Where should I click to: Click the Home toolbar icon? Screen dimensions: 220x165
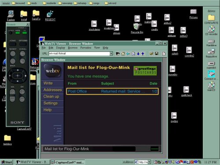123,54
